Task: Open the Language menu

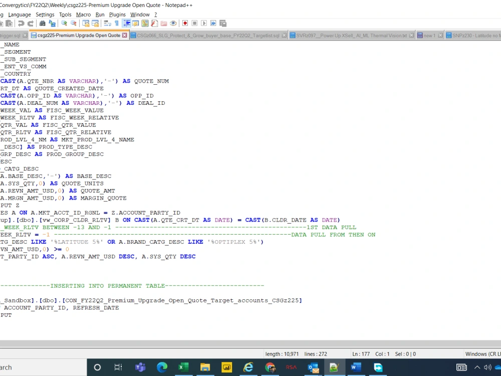Action: coord(20,15)
